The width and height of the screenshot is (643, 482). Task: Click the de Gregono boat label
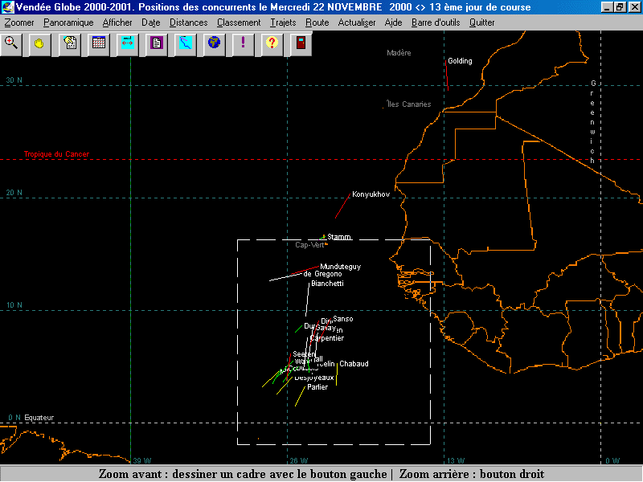323,274
